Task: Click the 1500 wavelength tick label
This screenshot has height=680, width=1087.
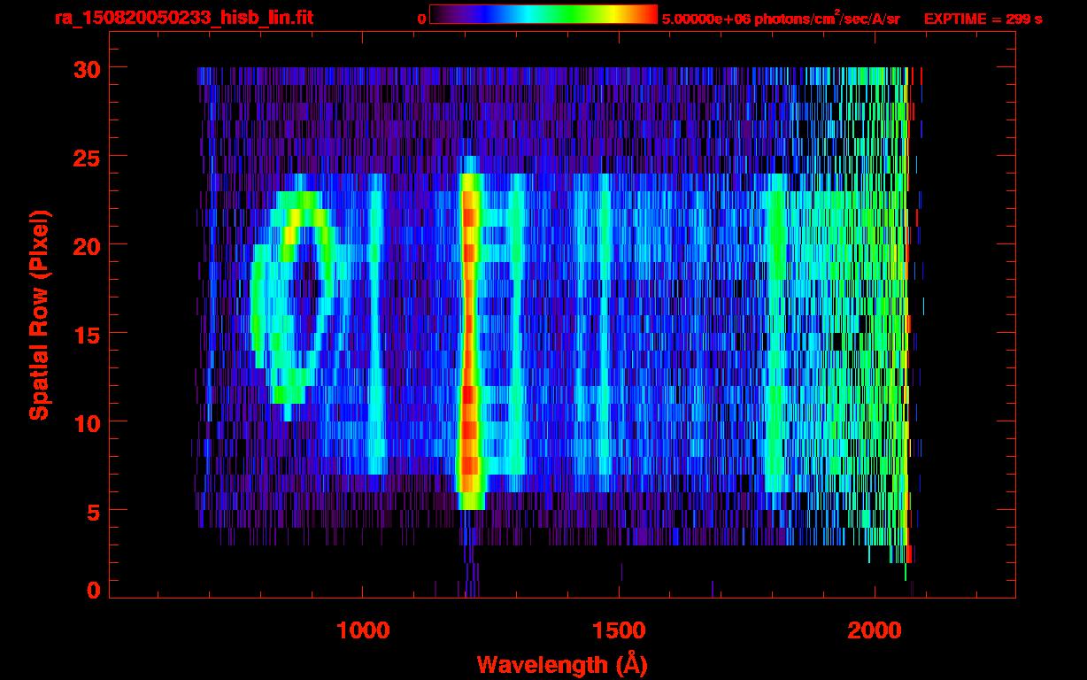Action: coord(619,630)
